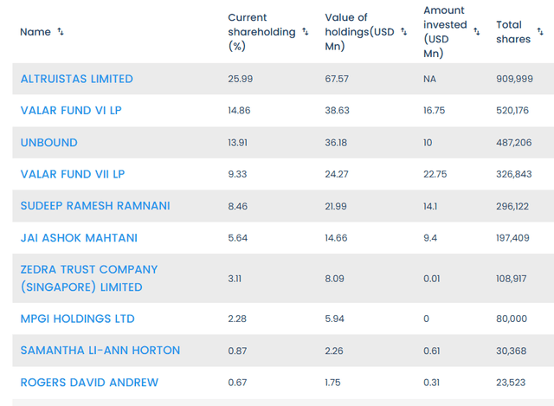Viewport: 554px width, 406px height.
Task: Open SAMANTHA LI-ANN HORTON link
Action: point(100,351)
